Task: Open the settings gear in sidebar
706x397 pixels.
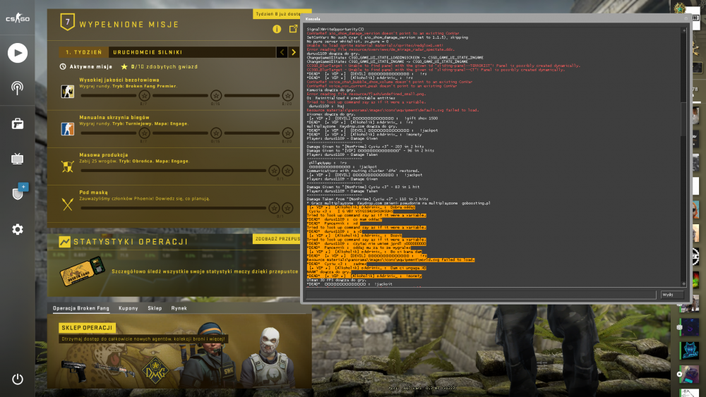Action: click(18, 229)
